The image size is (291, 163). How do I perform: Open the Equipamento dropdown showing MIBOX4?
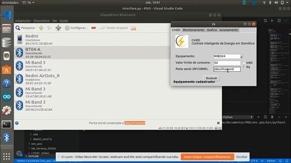tap(228, 56)
